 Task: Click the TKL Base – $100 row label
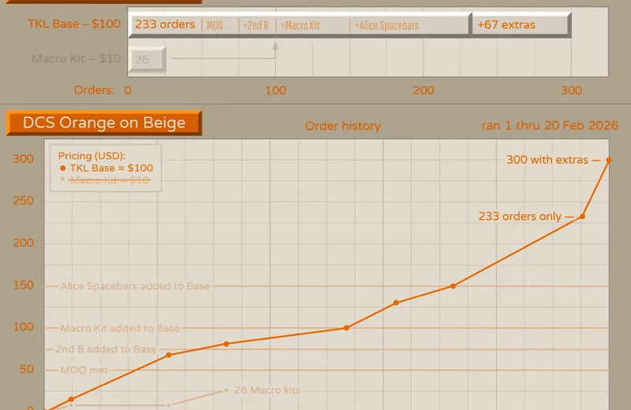(74, 24)
